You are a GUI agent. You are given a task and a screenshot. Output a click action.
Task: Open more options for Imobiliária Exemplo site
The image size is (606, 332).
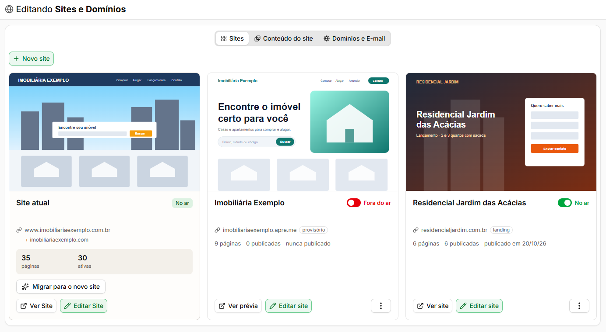coord(381,306)
